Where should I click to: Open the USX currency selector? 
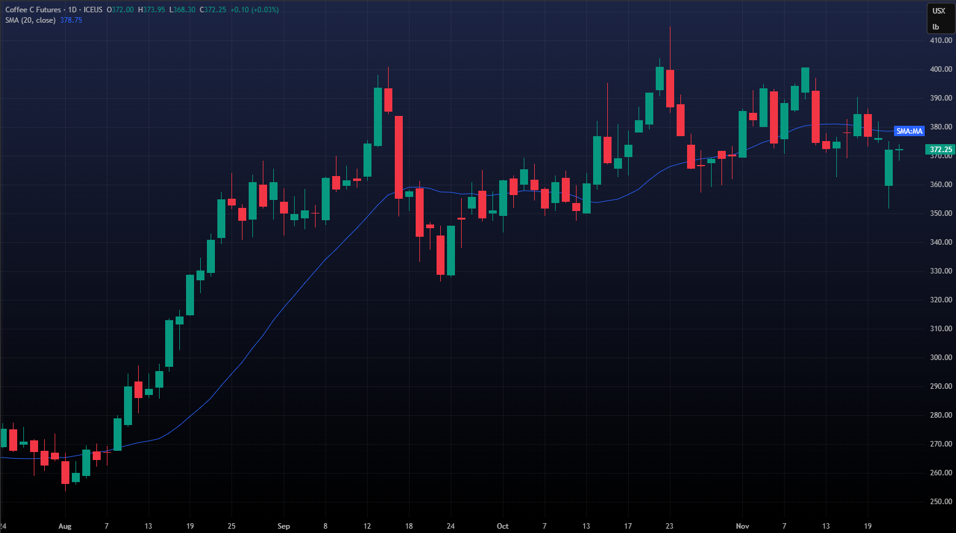click(939, 10)
